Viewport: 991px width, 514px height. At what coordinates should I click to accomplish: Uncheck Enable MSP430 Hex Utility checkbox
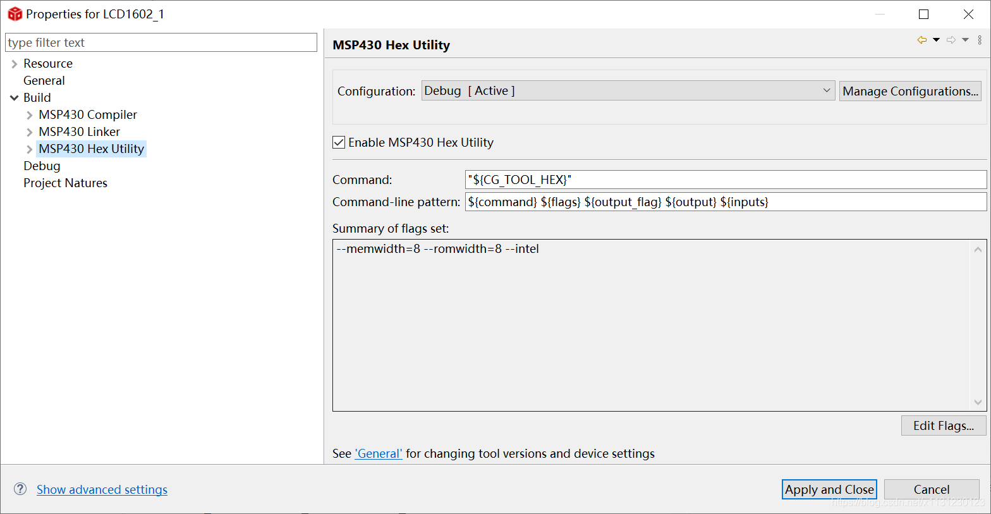pyautogui.click(x=339, y=142)
